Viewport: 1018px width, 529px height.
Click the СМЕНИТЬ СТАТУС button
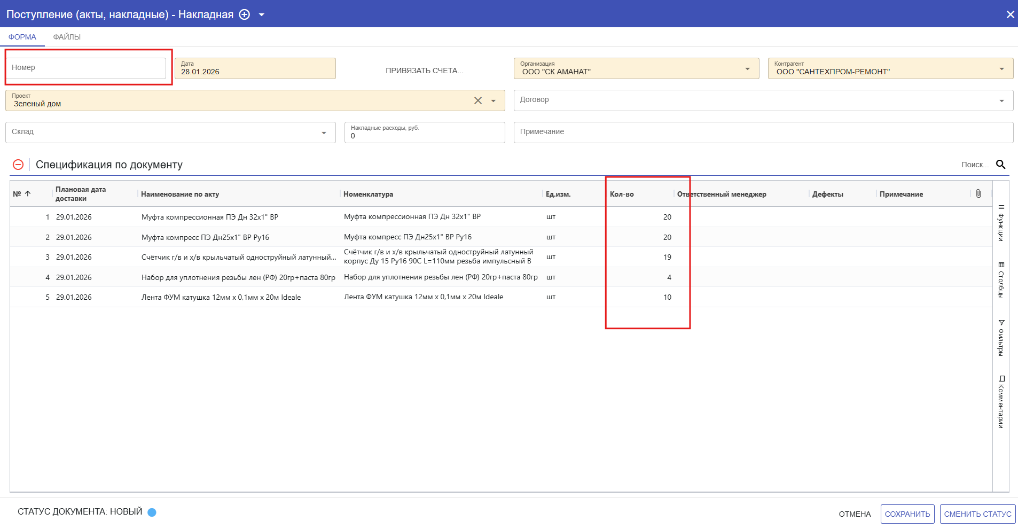point(977,514)
